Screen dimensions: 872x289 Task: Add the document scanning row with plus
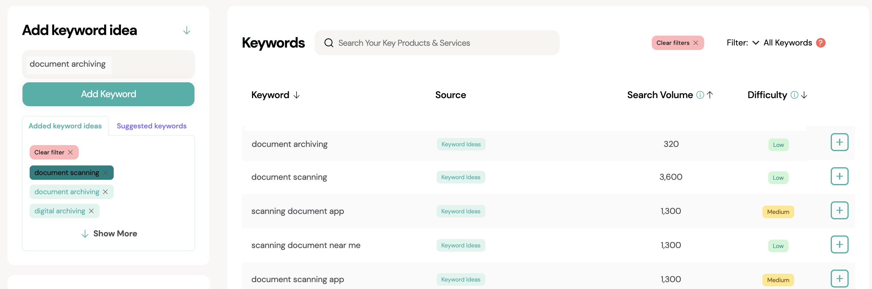pos(839,176)
